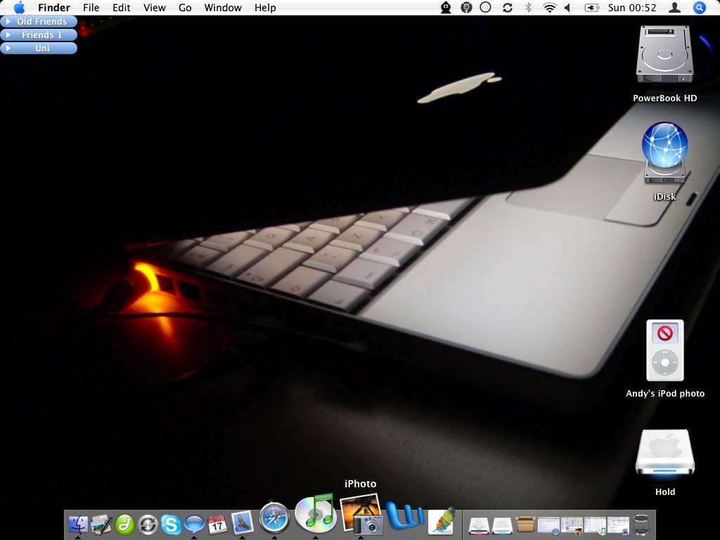Launch Safari compass icon
This screenshot has height=540, width=720.
[x=274, y=517]
